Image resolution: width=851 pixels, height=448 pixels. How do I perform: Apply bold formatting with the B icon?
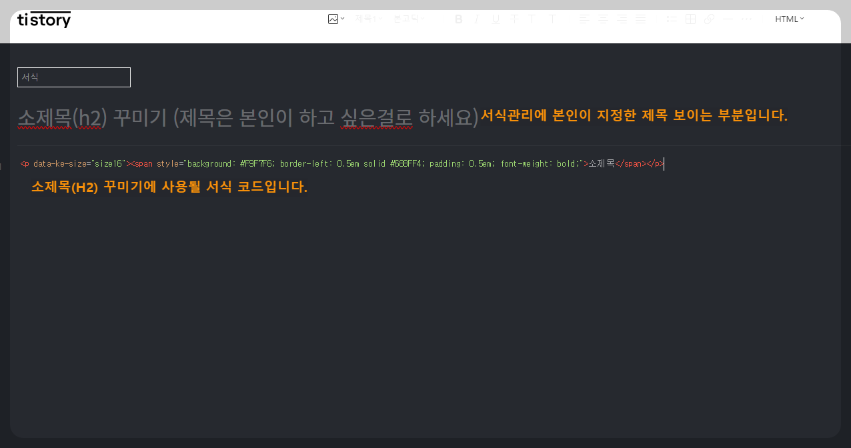(458, 19)
